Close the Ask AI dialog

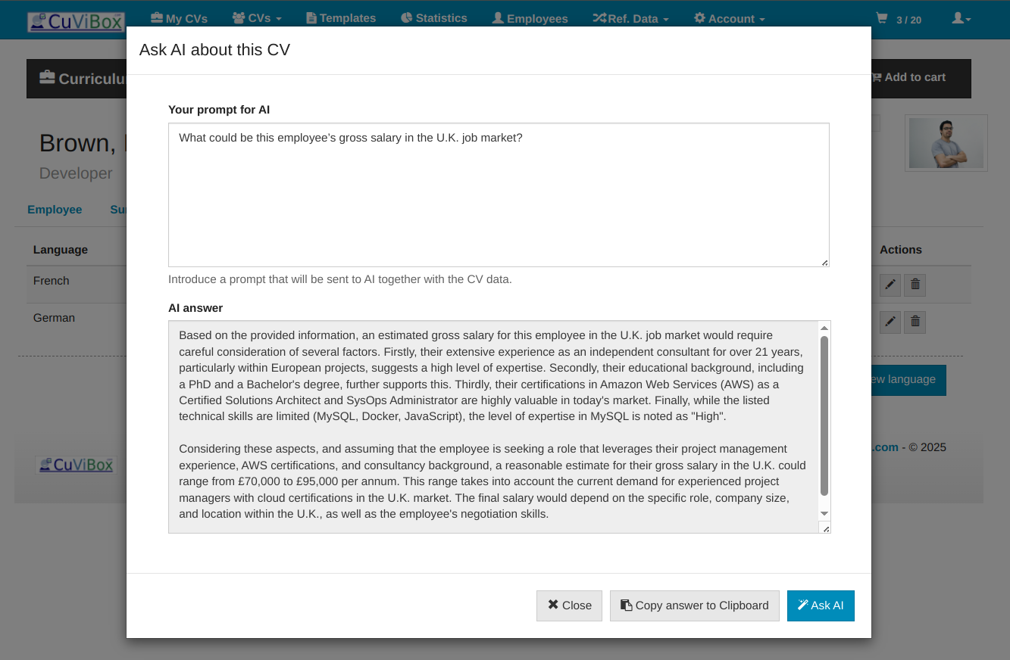pos(569,606)
